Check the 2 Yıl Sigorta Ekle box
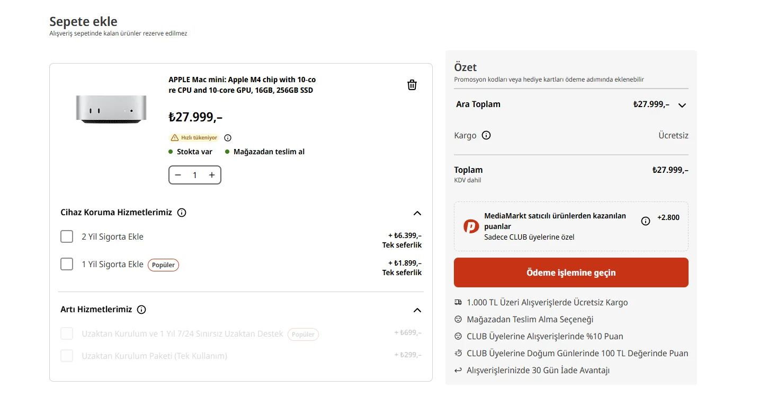This screenshot has width=777, height=396. pyautogui.click(x=67, y=236)
